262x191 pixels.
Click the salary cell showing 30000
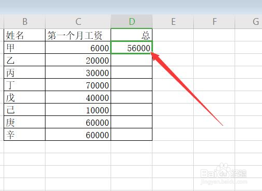click(x=78, y=72)
